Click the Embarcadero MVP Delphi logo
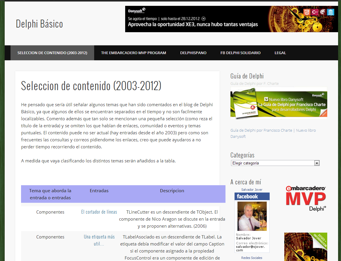This screenshot has height=261, width=341. click(x=306, y=198)
